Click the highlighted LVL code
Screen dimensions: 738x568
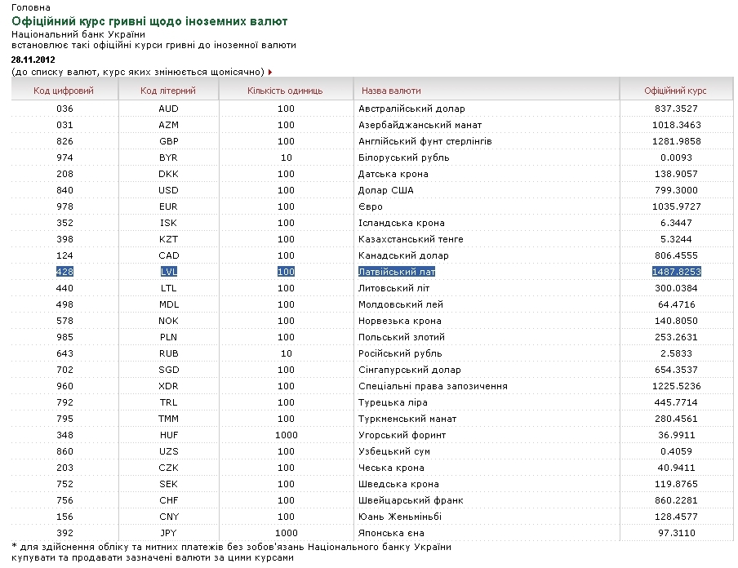(x=168, y=272)
